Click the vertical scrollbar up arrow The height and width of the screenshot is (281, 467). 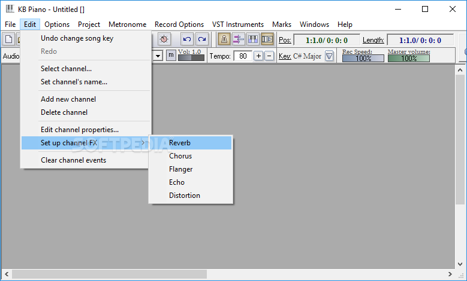pos(460,71)
